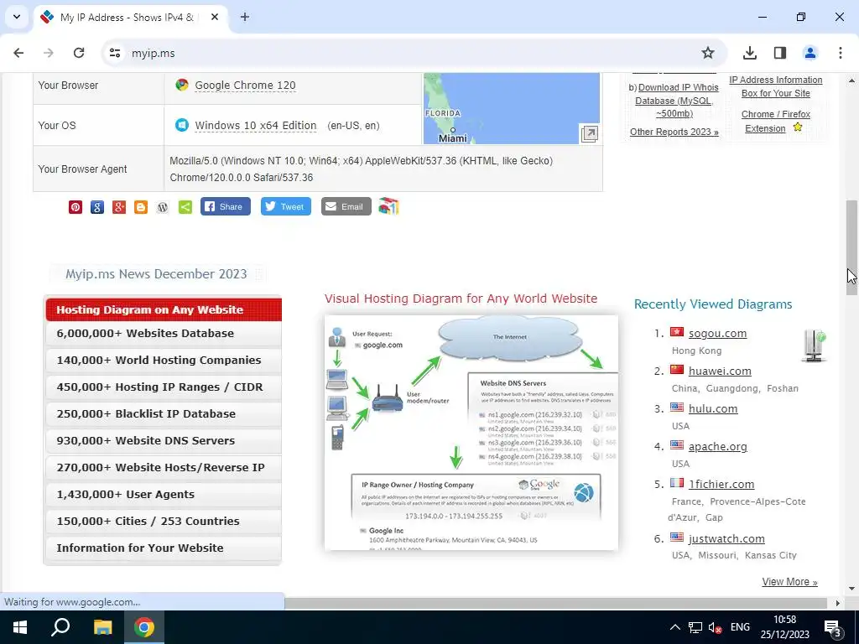The width and height of the screenshot is (859, 644).
Task: Open Chrome three-dot menu
Action: coord(841,53)
